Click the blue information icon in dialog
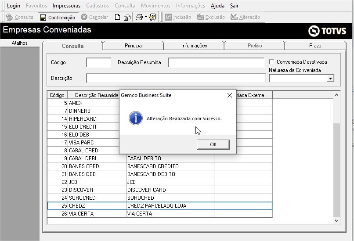The image size is (354, 241). 135,118
